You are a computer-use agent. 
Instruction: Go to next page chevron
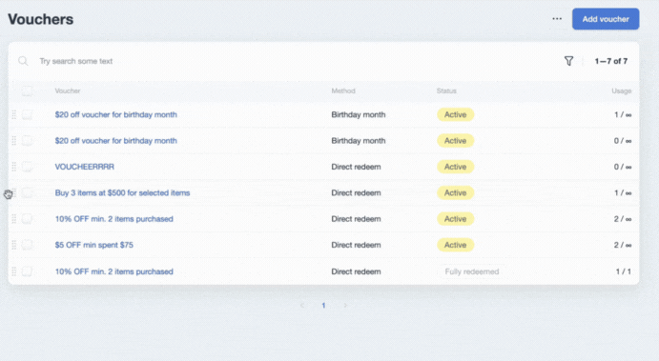(345, 305)
